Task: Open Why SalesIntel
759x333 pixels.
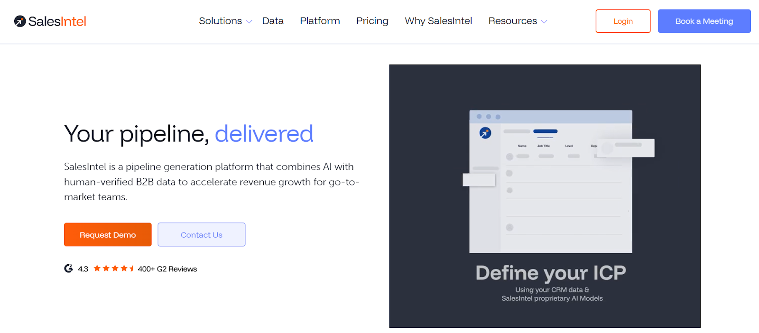Action: tap(438, 21)
